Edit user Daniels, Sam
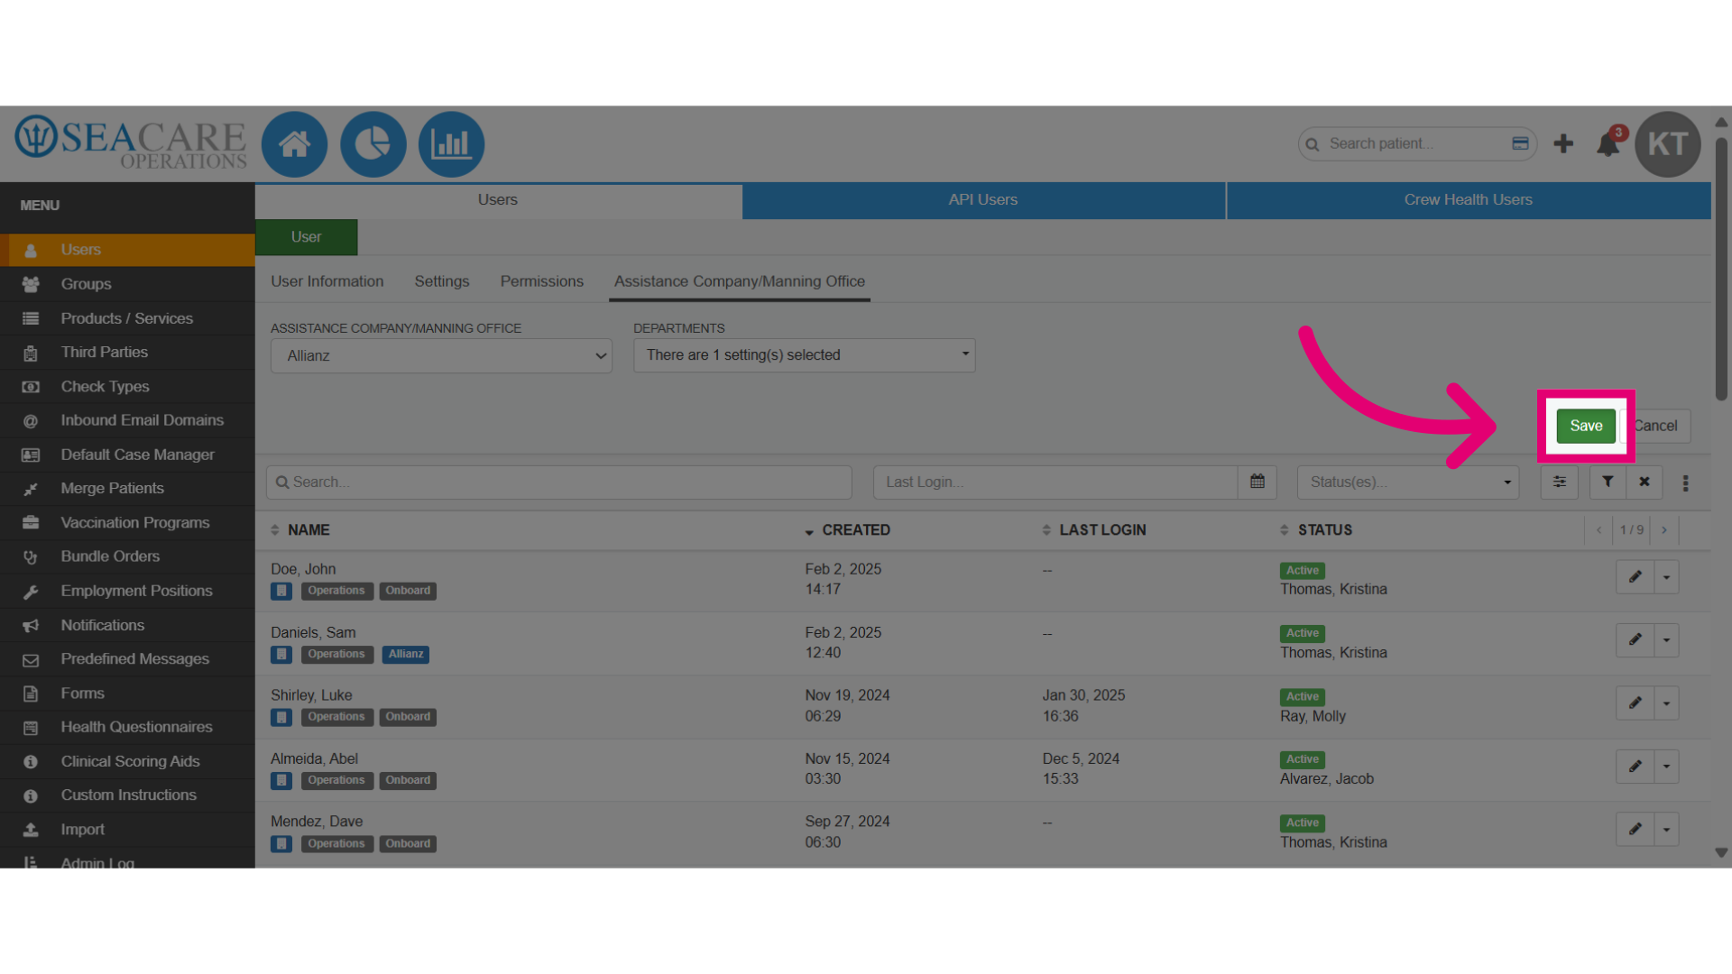Screen dimensions: 1732x974 1635,640
